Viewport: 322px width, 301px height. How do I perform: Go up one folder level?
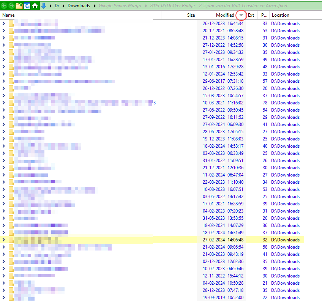(x=19, y=6)
